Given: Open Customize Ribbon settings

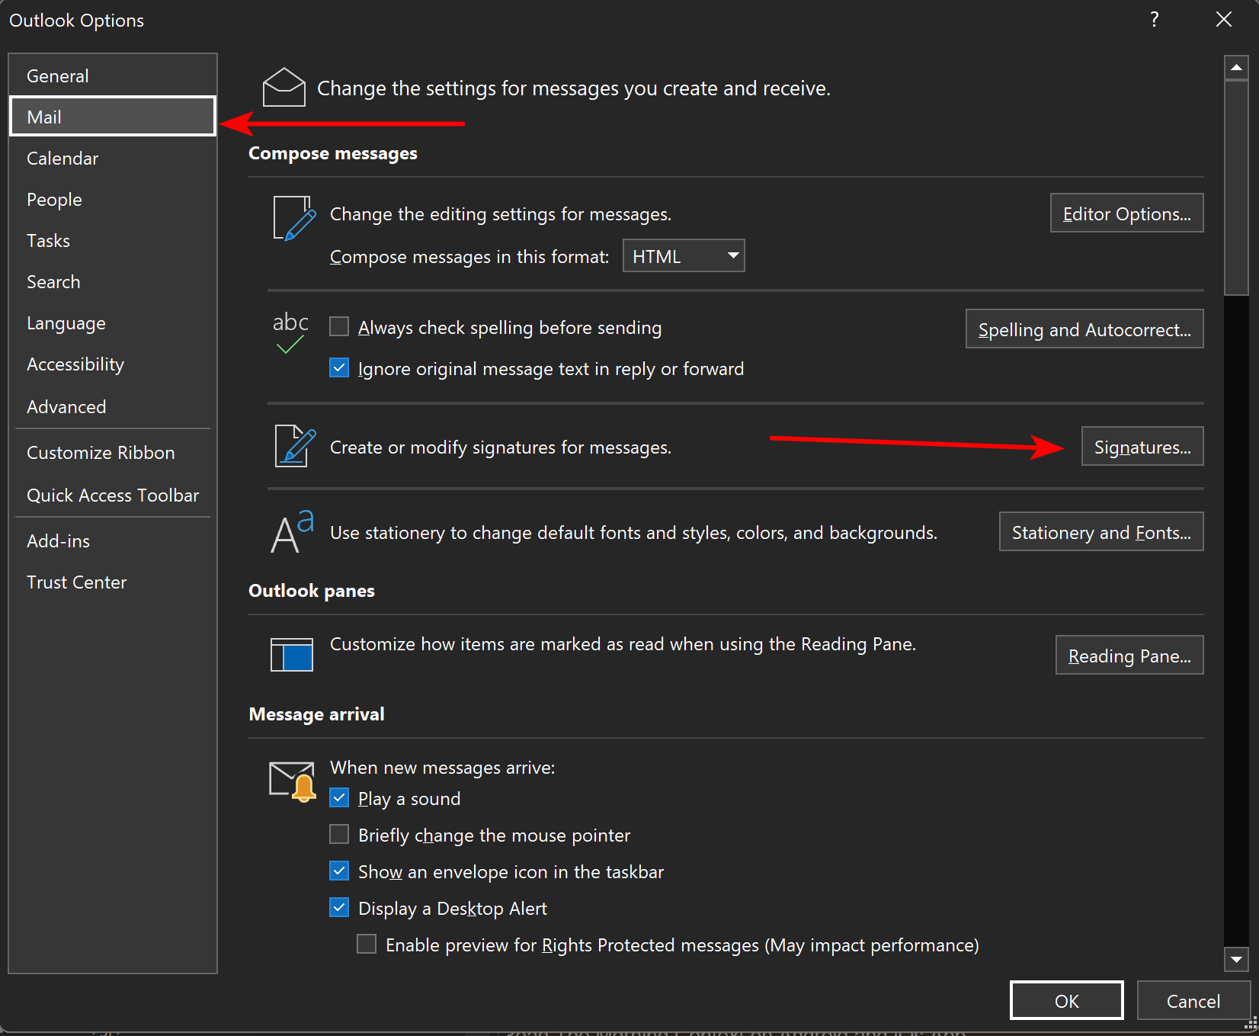Looking at the screenshot, I should [x=113, y=452].
